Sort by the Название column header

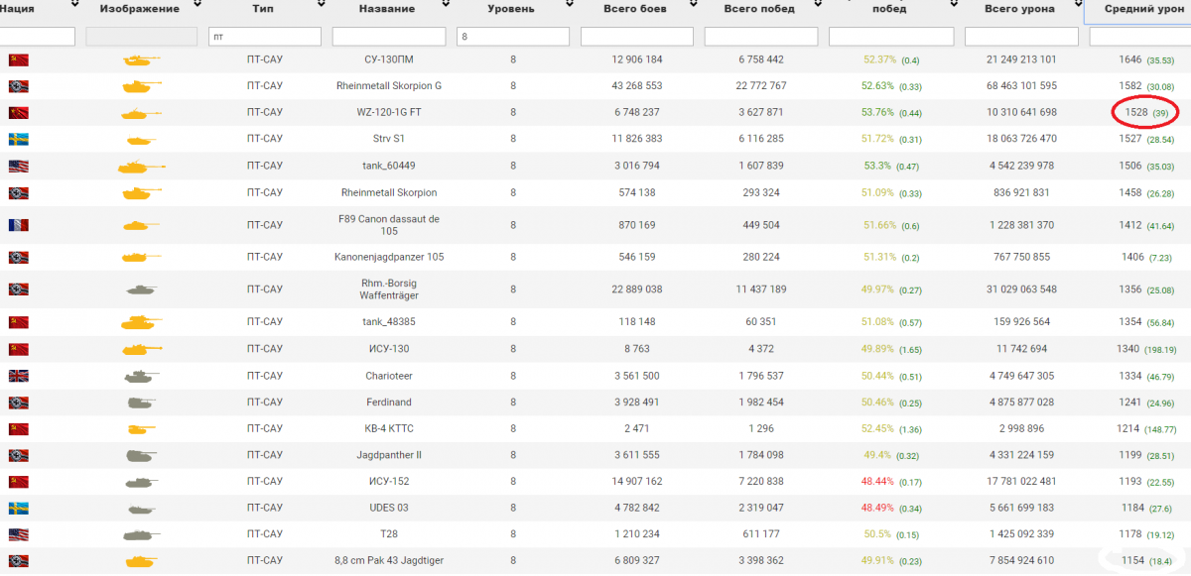point(388,9)
